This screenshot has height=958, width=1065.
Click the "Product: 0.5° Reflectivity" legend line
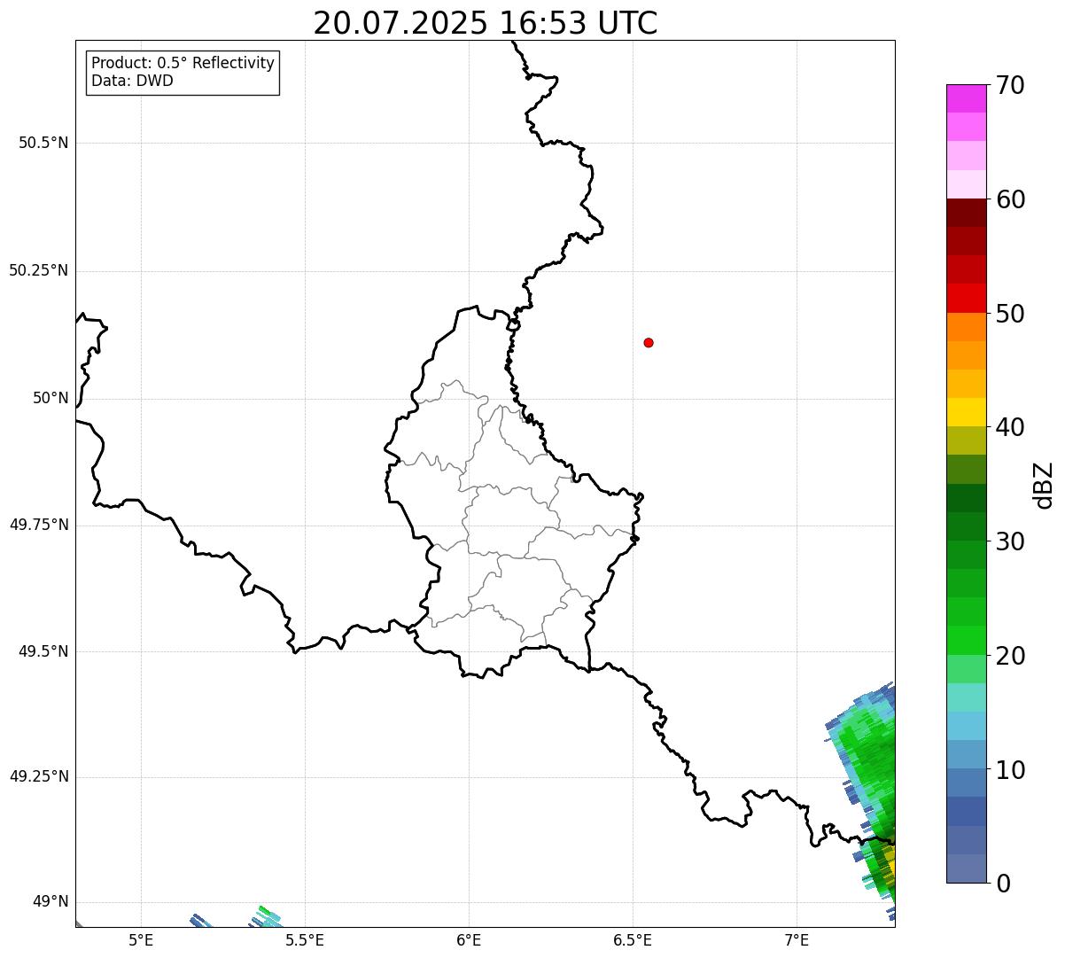pyautogui.click(x=183, y=64)
